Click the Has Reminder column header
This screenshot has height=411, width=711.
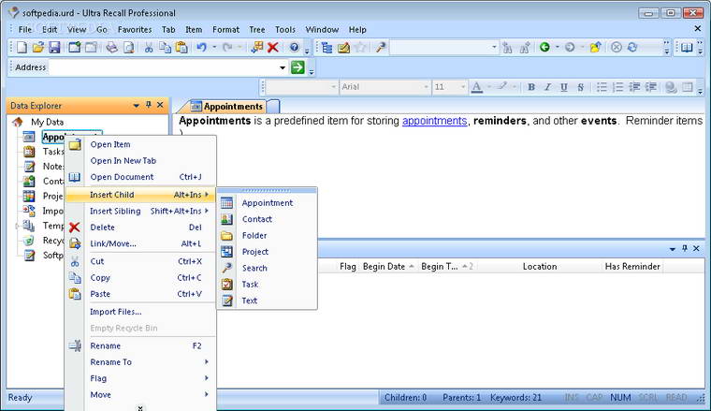pyautogui.click(x=632, y=267)
